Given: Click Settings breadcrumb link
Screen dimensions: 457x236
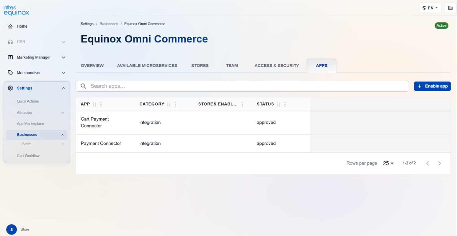Looking at the screenshot, I should point(87,24).
